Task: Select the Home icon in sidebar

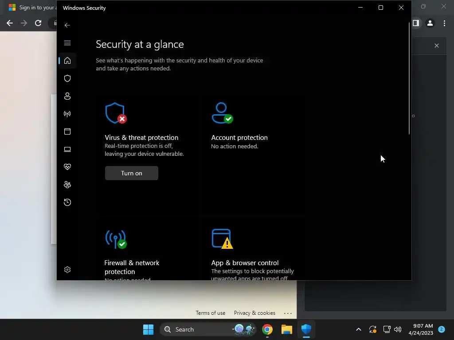Action: (x=67, y=61)
